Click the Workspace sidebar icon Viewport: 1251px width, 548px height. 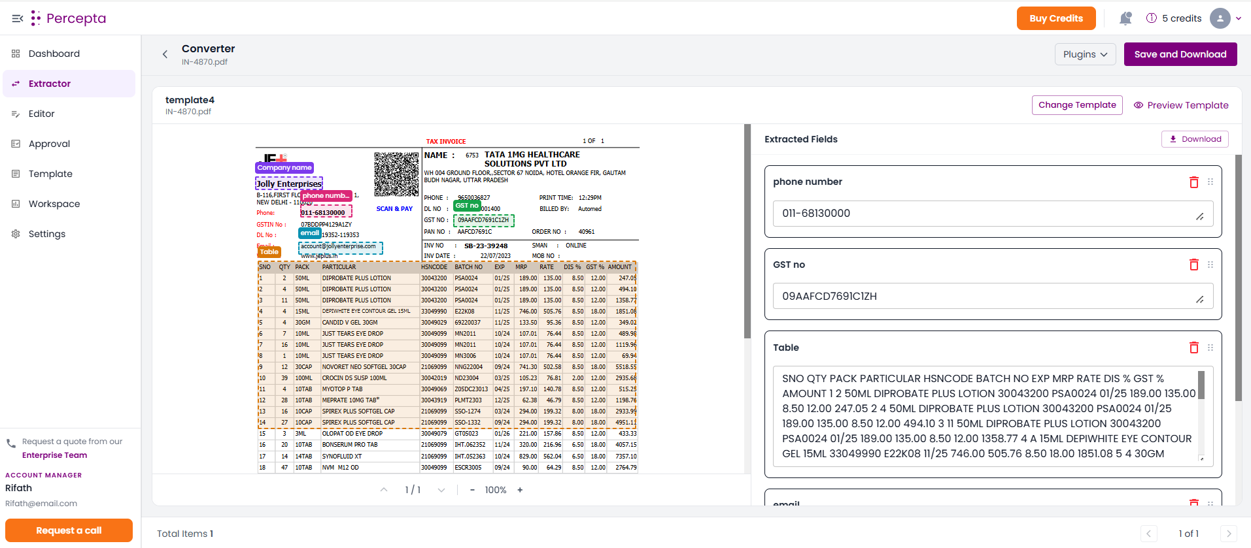pos(16,204)
